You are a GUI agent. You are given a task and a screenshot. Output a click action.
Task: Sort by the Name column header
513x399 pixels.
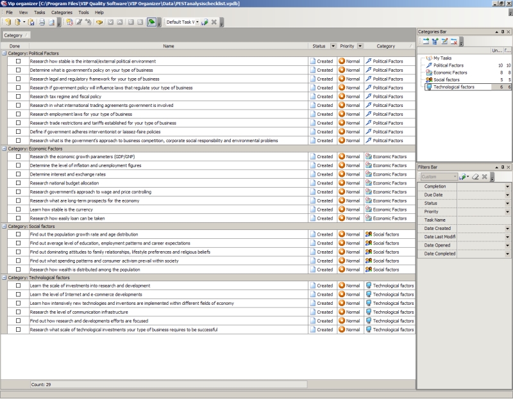169,46
